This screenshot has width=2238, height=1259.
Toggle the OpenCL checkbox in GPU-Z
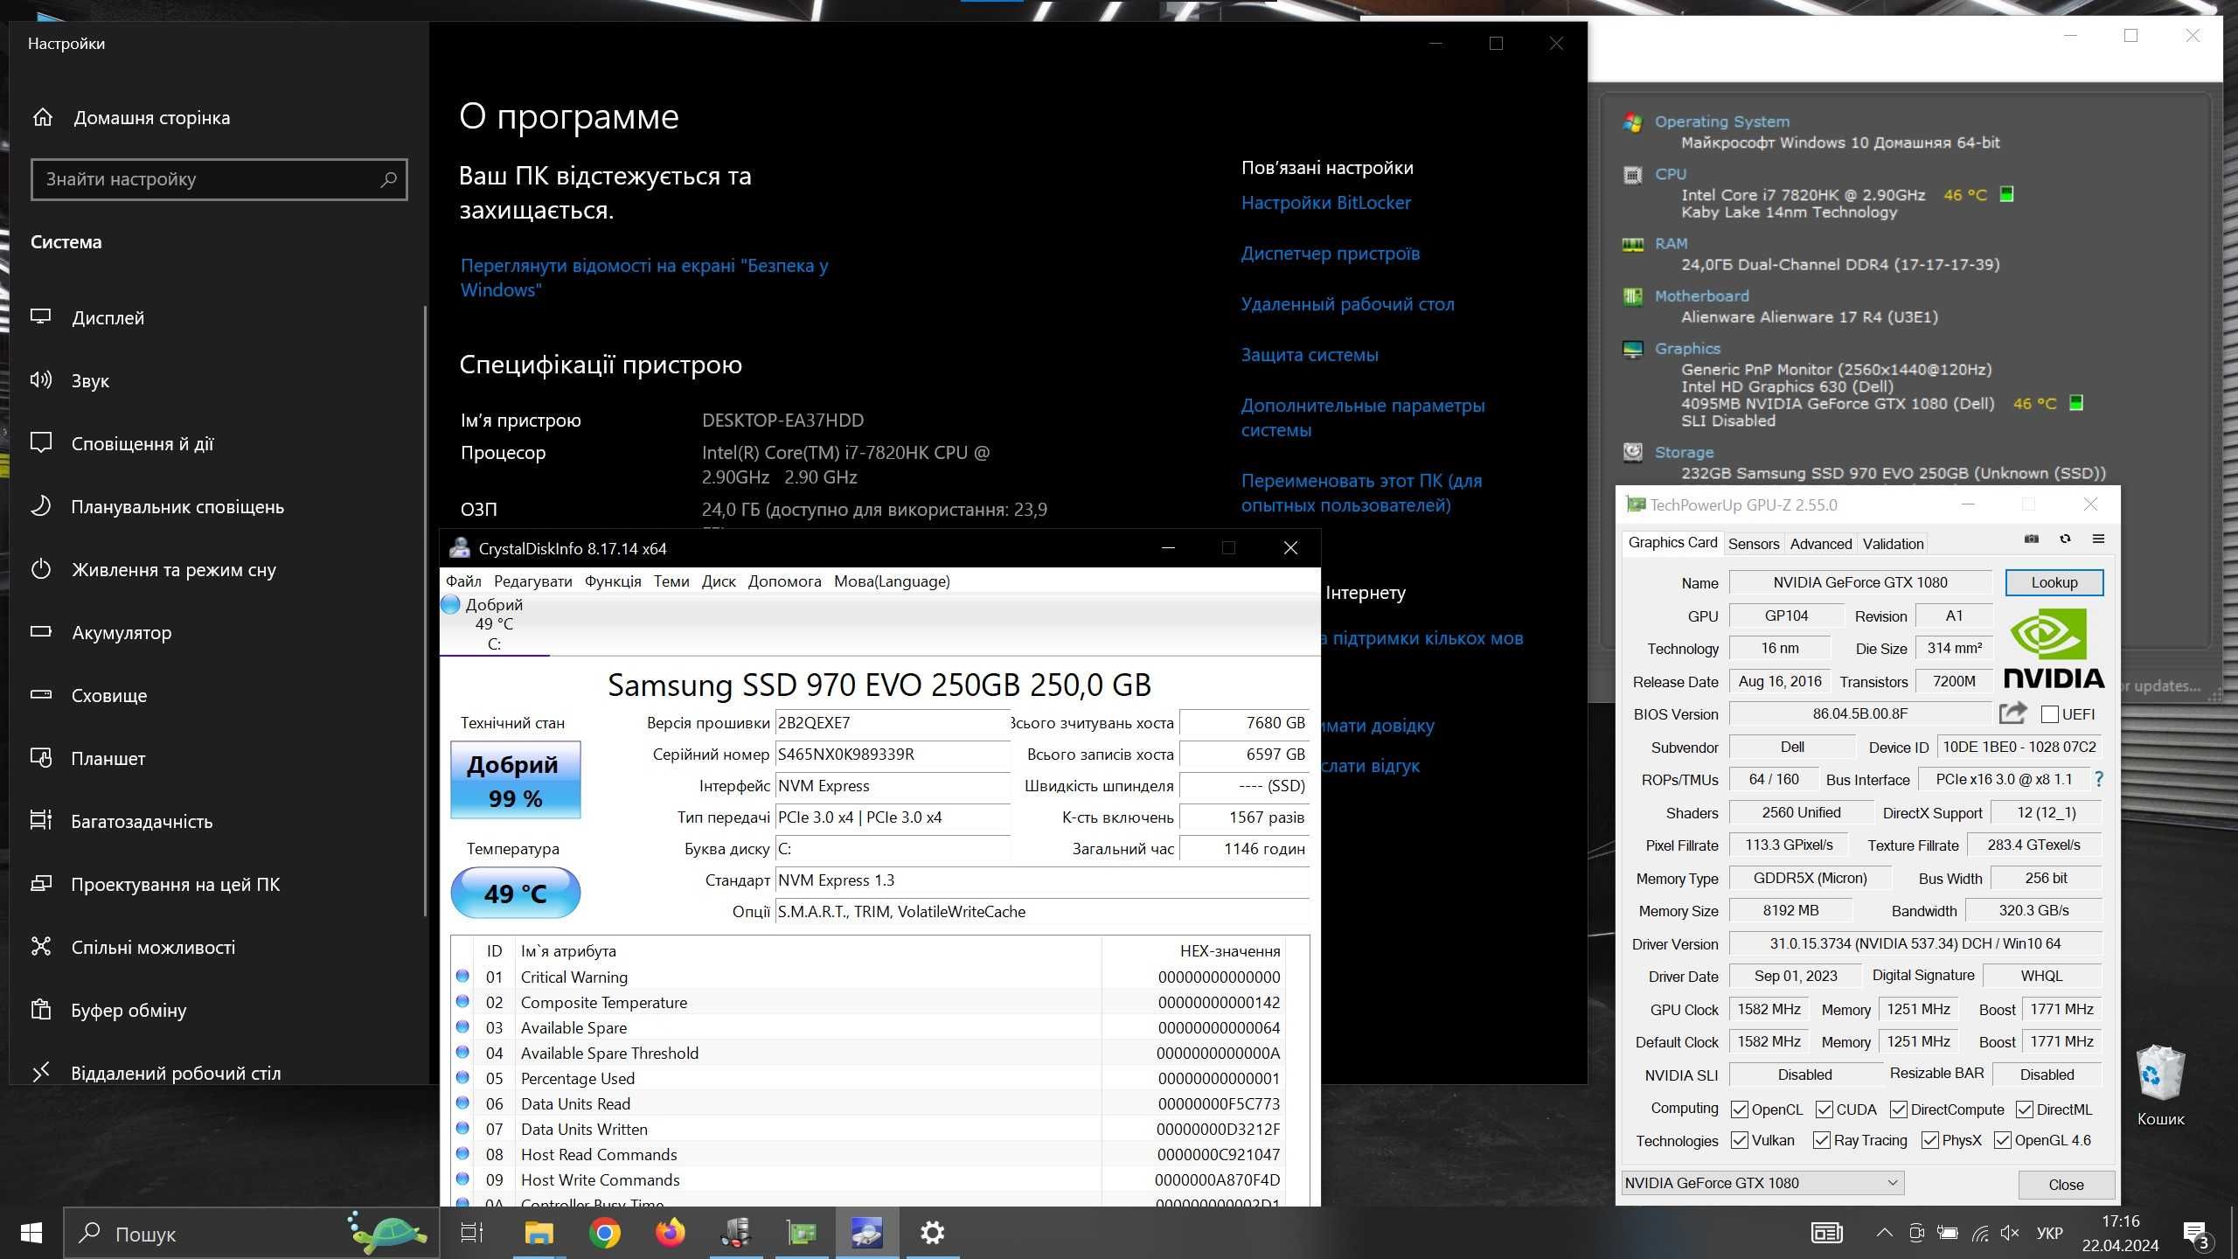coord(1740,1109)
